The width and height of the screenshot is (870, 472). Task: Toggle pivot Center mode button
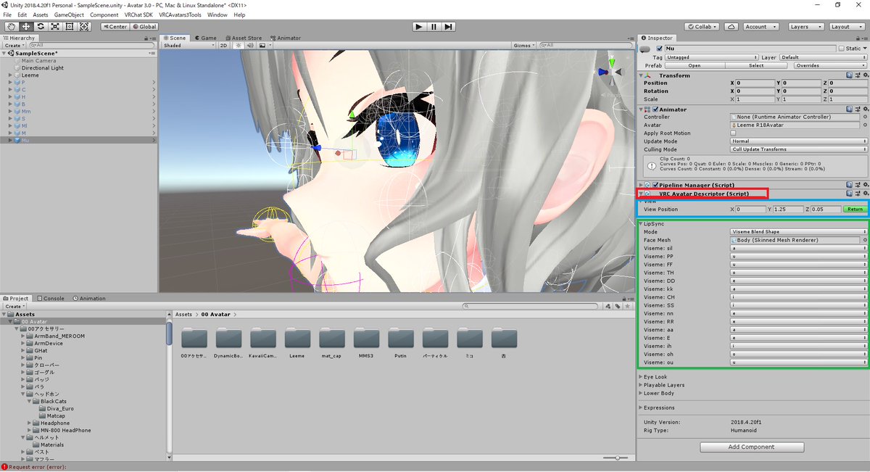point(115,27)
